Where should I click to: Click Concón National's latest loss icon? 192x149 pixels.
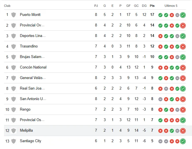tap(183, 68)
